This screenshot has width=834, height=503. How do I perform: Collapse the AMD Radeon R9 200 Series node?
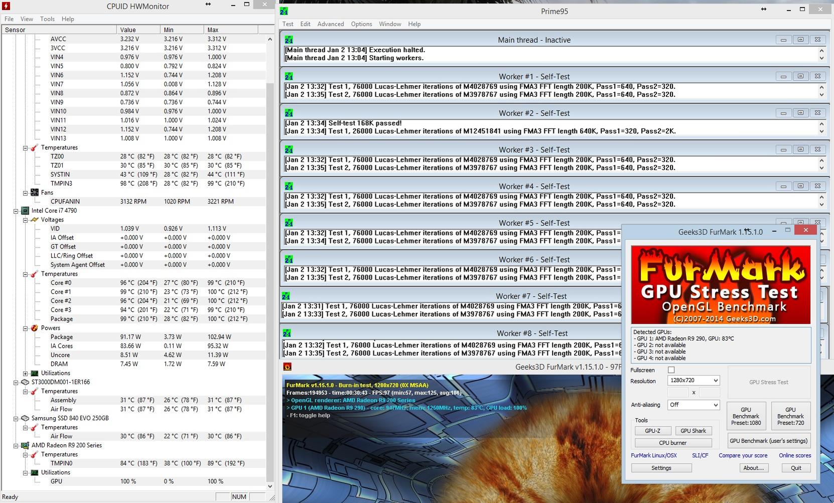[16, 446]
